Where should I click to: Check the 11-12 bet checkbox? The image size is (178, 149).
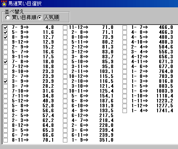tap(65, 27)
